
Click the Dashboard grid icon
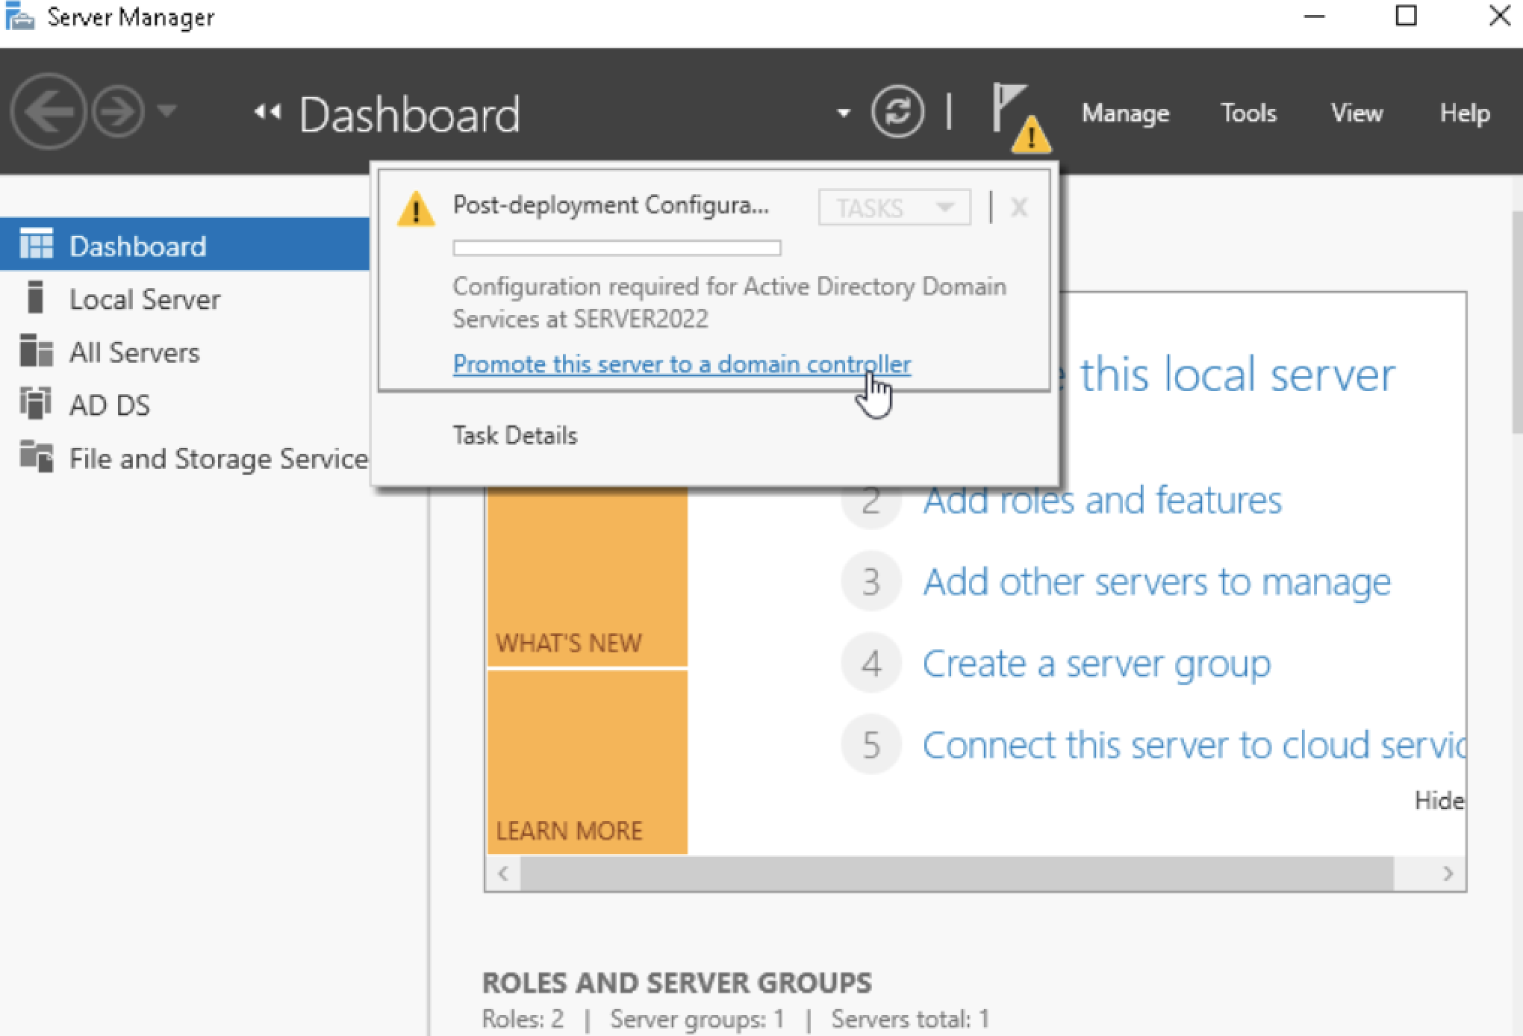click(x=36, y=243)
